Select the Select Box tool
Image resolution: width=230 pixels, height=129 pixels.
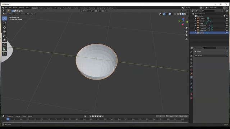click(4, 19)
